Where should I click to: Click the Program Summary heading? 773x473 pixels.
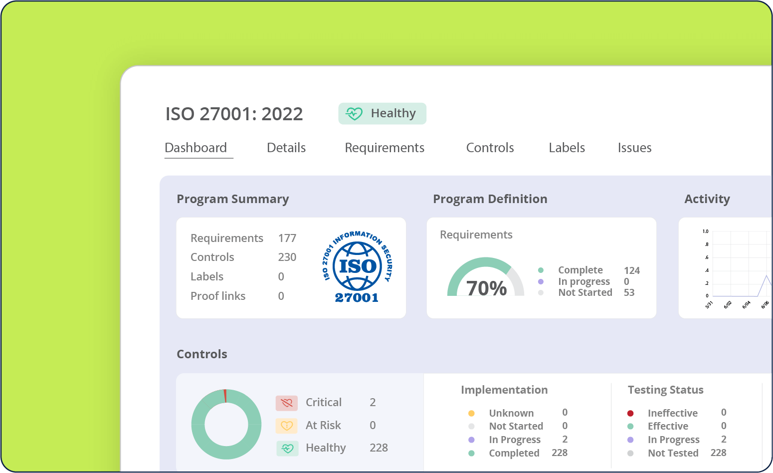tap(233, 199)
